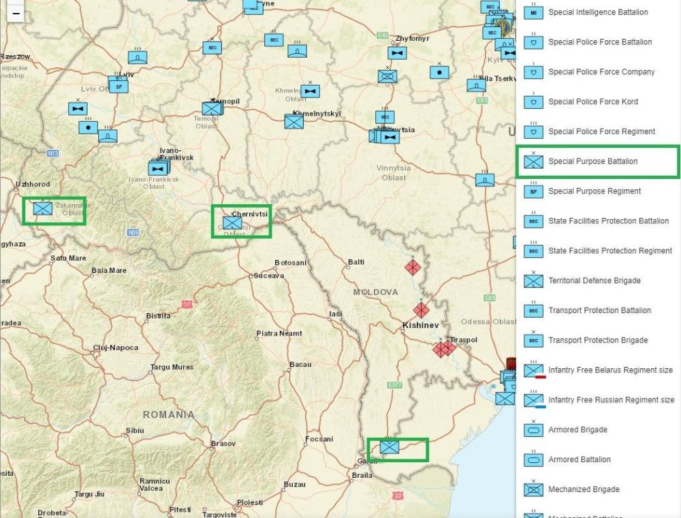Select the unit markers at Ivano-Frankivsk
681x518 pixels.
(159, 167)
